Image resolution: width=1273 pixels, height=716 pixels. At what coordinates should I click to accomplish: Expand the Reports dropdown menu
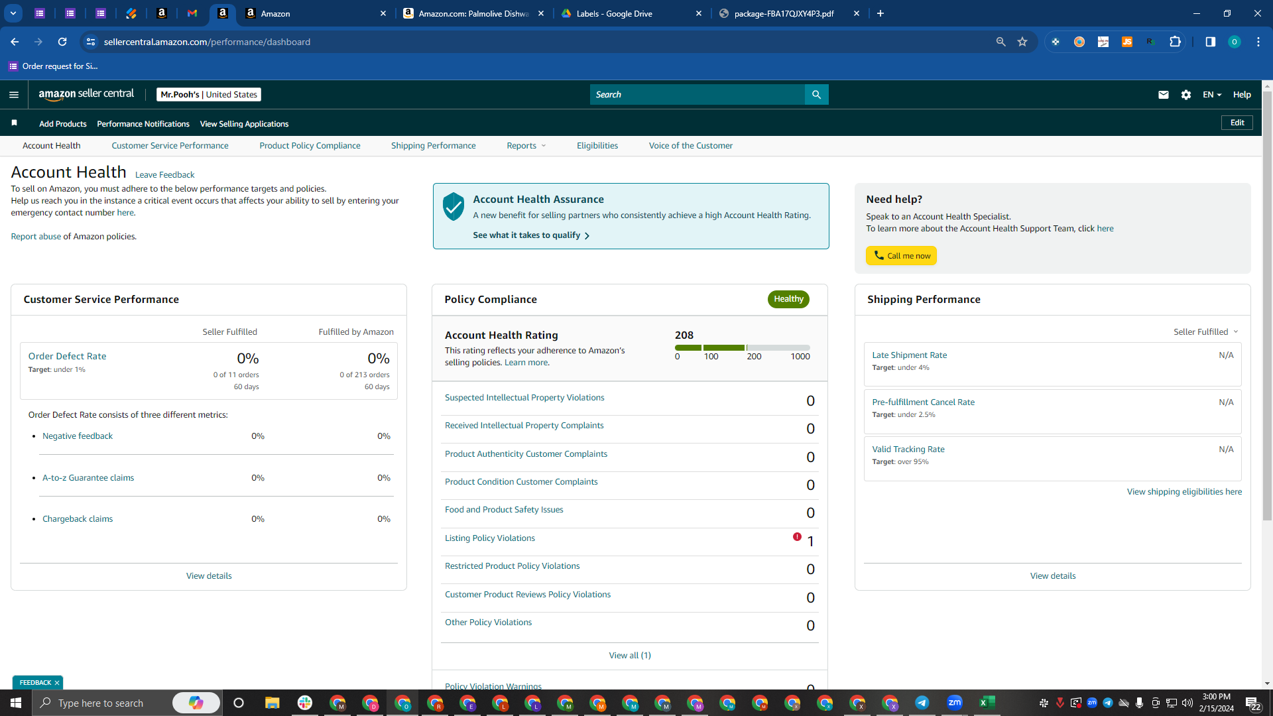coord(526,146)
